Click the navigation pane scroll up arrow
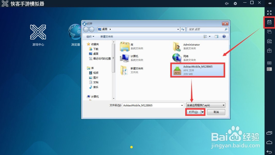Image resolution: width=275 pixels, height=155 pixels. [114, 42]
